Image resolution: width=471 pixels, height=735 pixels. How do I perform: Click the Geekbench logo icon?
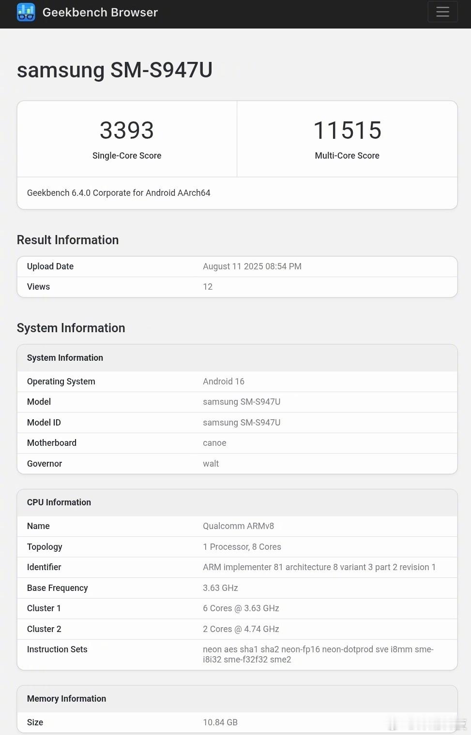coord(26,12)
